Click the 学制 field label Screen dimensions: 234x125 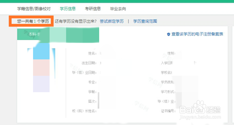point(92,92)
